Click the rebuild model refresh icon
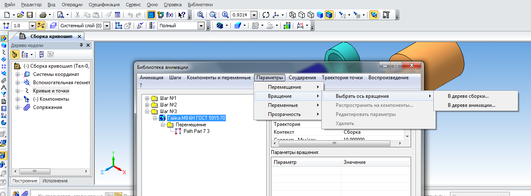The width and height of the screenshot is (531, 196). (266, 15)
